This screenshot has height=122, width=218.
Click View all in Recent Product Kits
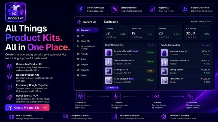[x=151, y=45]
